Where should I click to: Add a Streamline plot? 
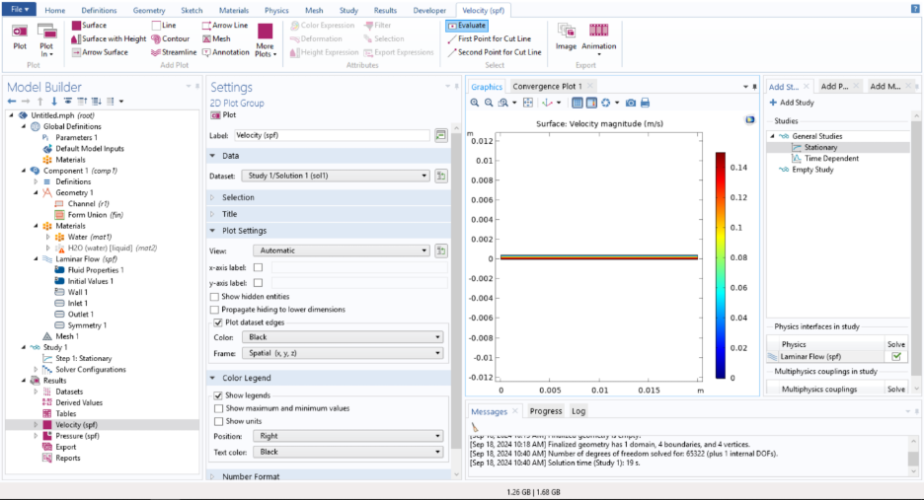[174, 52]
